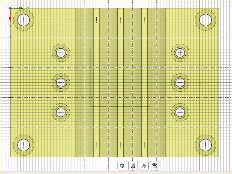232x174 pixels.
Task: Select the top-left corner mounting hole
Action: (24, 20)
